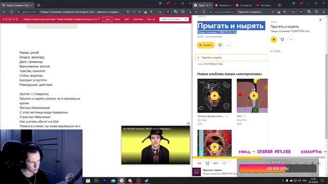Open Premiere Pro from the taskbar
Viewport: 328px width, 184px height.
point(105,180)
